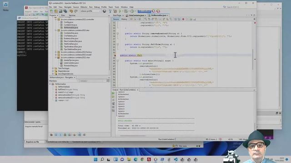This screenshot has height=163, width=291.
Task: Collapse the contatos2022.controller package
Action: pos(55,19)
